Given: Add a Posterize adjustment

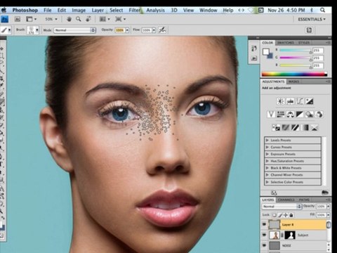Looking at the screenshot, I should (x=286, y=128).
